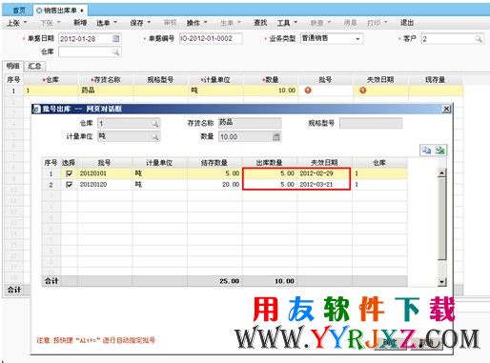Switch to the 首页 tab
490x363 pixels.
pyautogui.click(x=19, y=10)
